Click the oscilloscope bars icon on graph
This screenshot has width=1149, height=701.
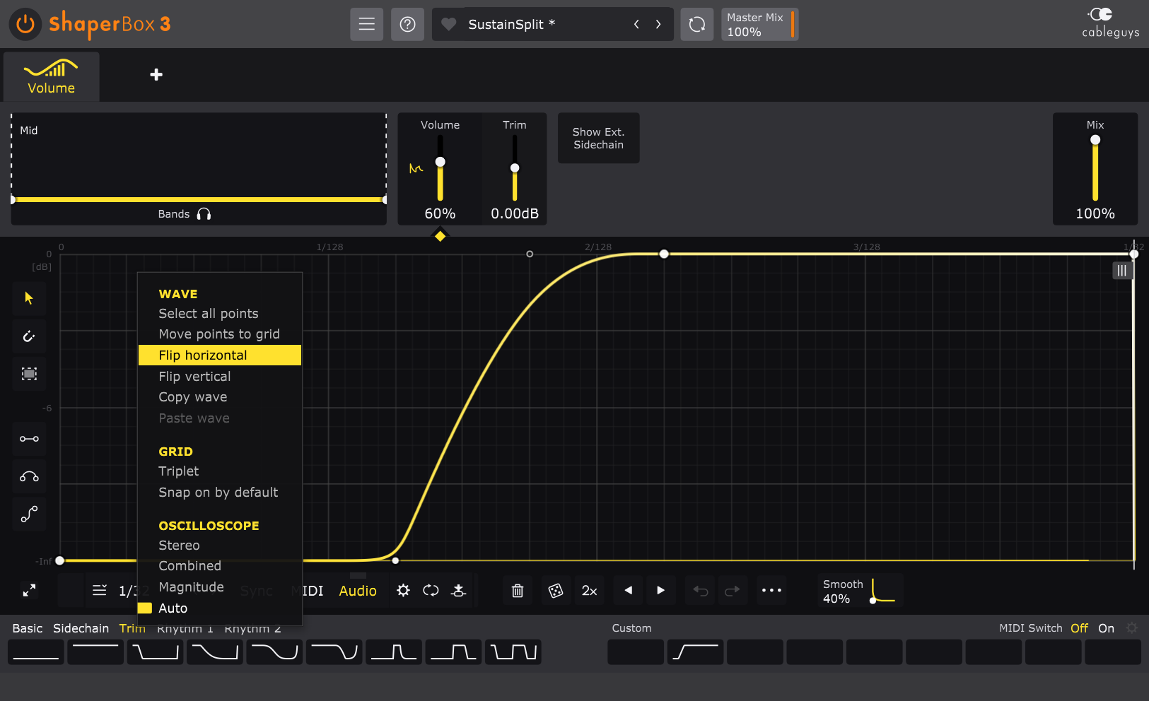pyautogui.click(x=1122, y=271)
